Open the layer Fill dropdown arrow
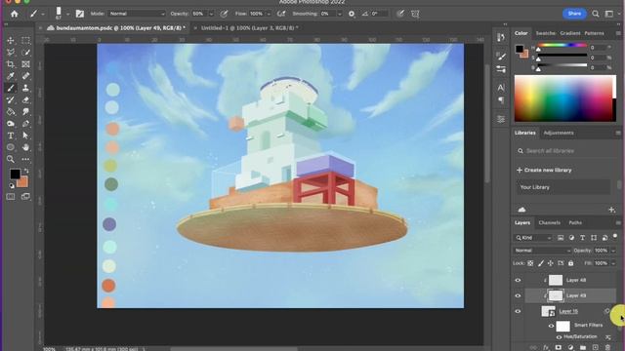 click(x=613, y=263)
